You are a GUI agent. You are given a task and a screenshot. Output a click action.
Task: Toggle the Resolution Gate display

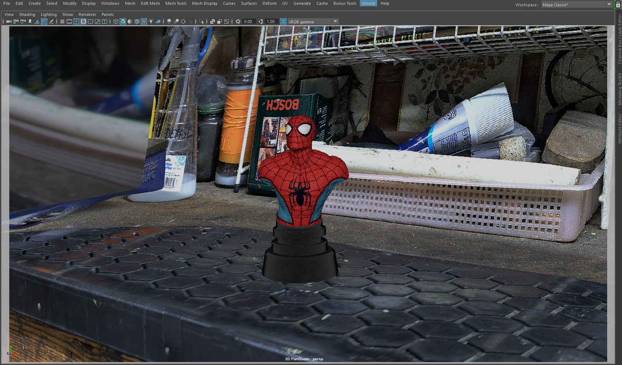tap(76, 22)
